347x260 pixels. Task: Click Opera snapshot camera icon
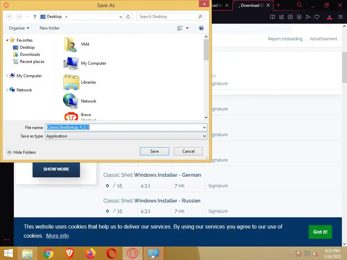(290, 17)
